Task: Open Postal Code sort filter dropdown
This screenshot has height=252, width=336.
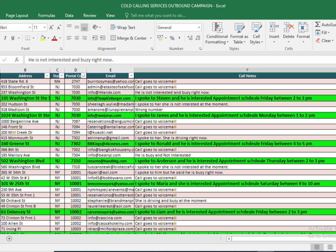Action: [x=84, y=76]
